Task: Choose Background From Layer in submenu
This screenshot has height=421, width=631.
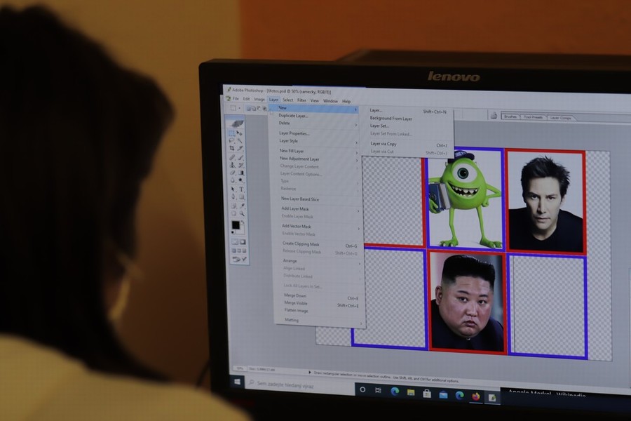Action: point(391,119)
